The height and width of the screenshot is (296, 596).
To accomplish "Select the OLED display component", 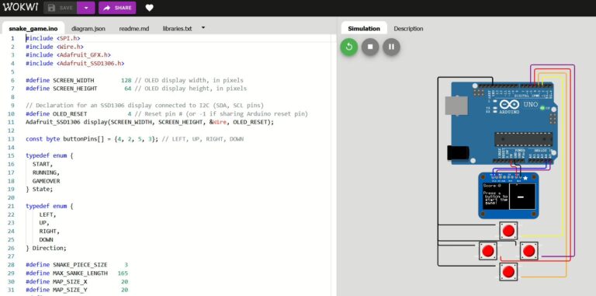I will pos(508,196).
